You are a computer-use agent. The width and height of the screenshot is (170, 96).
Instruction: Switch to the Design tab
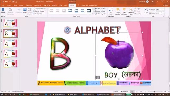[x=21, y=5]
